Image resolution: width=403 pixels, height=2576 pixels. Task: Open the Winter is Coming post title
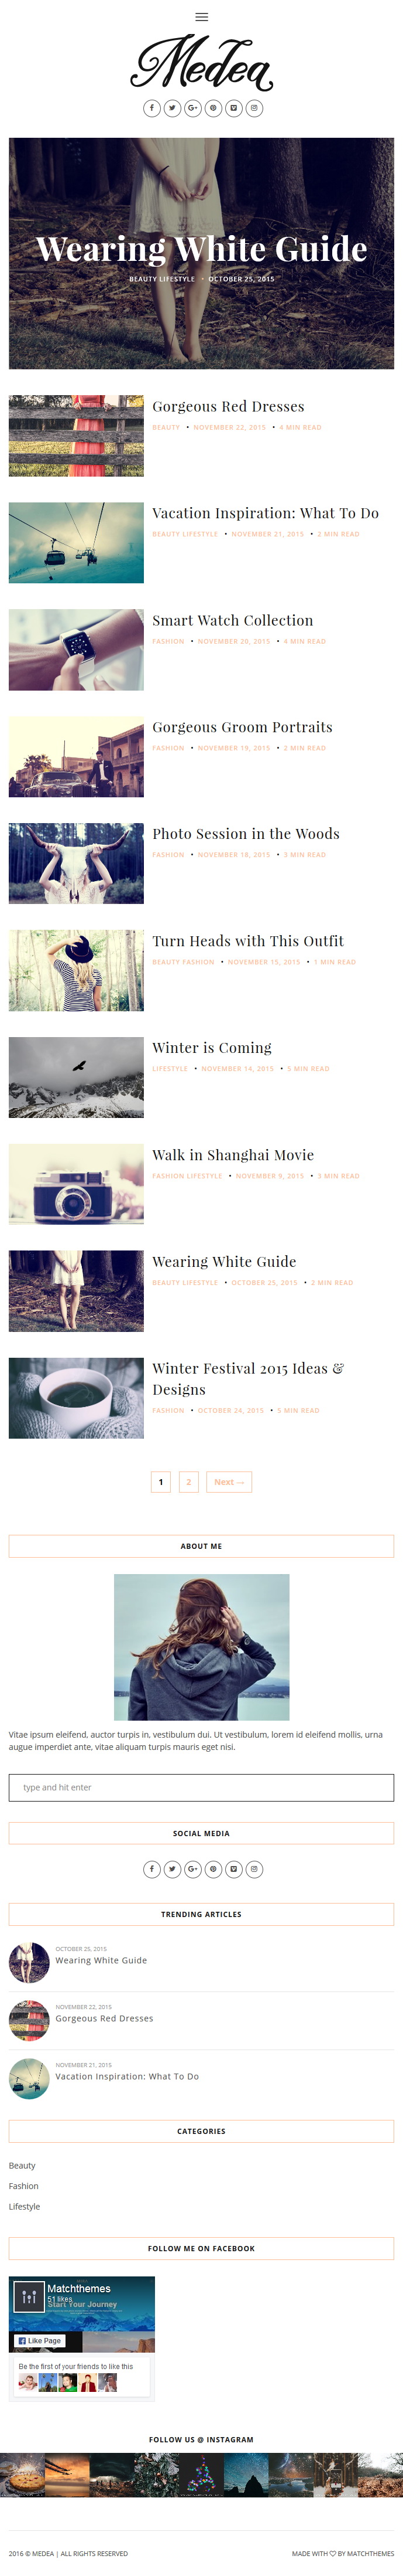click(212, 1047)
